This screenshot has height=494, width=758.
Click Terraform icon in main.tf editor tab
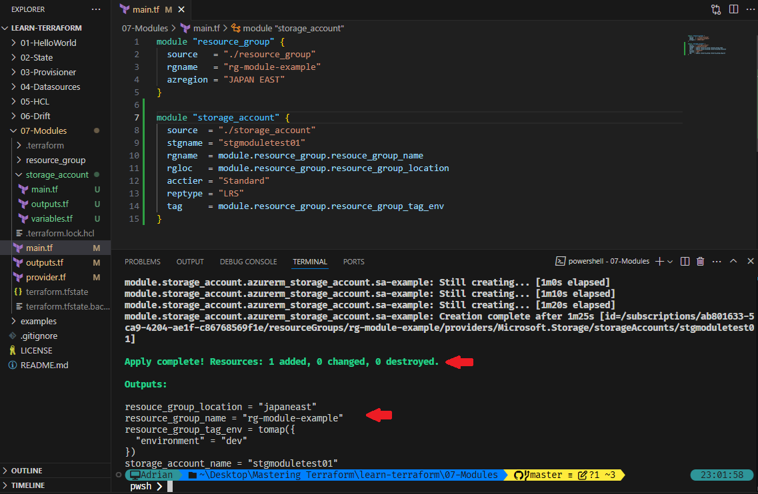coord(124,9)
